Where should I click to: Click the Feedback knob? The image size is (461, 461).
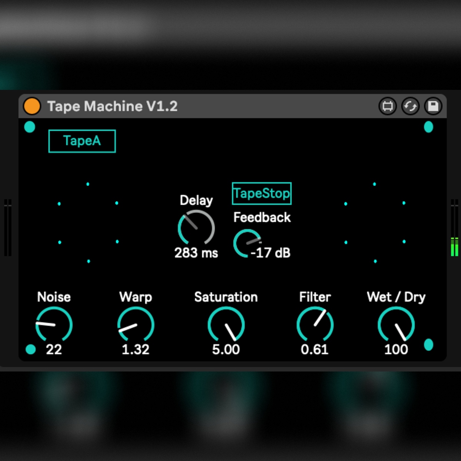click(x=247, y=243)
